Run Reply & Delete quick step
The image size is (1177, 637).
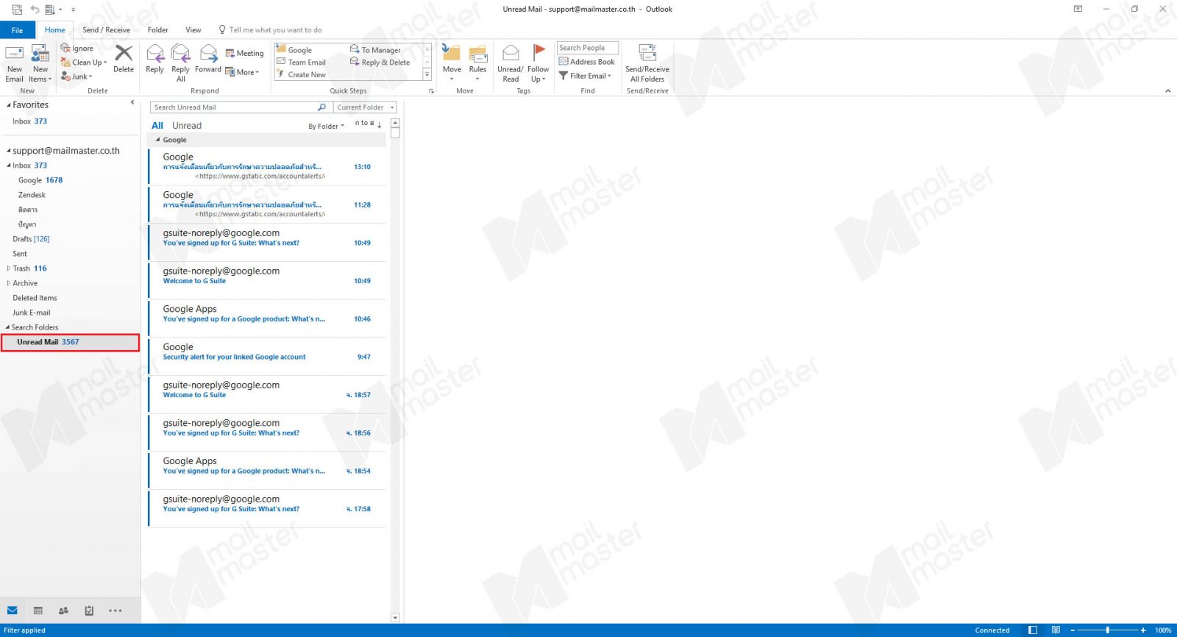380,63
